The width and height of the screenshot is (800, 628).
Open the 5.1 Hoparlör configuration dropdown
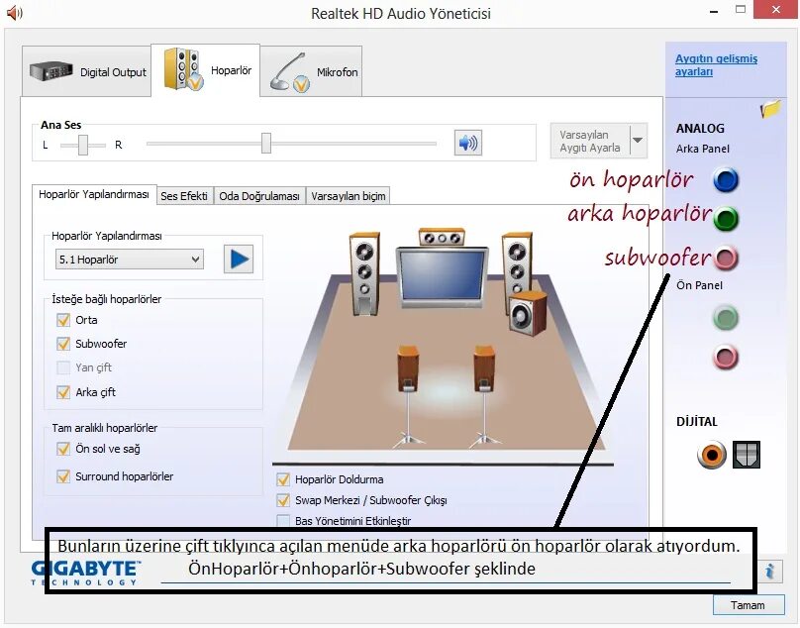pyautogui.click(x=130, y=260)
